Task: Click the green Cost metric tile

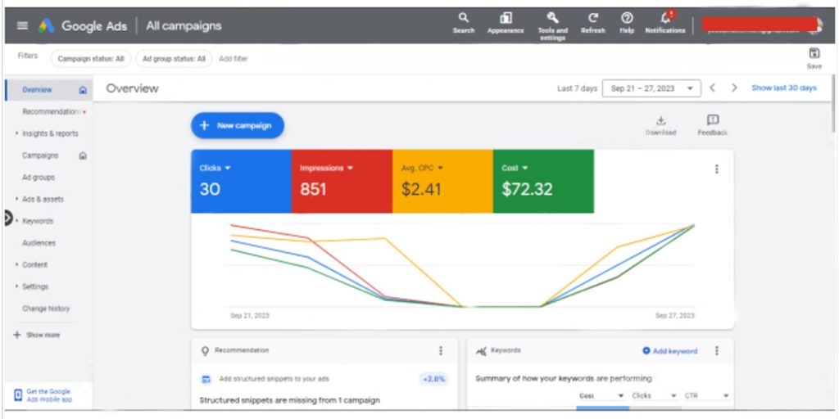Action: tap(543, 182)
